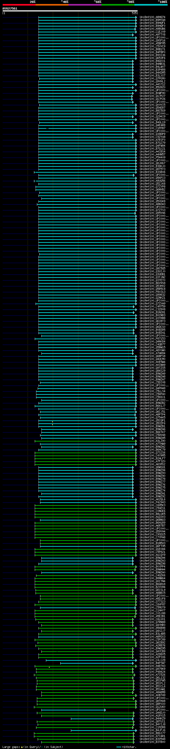Viewport: 170px width, 749px height.
Task: Open hit UniRef100_A8MQ74
Action: (152, 17)
